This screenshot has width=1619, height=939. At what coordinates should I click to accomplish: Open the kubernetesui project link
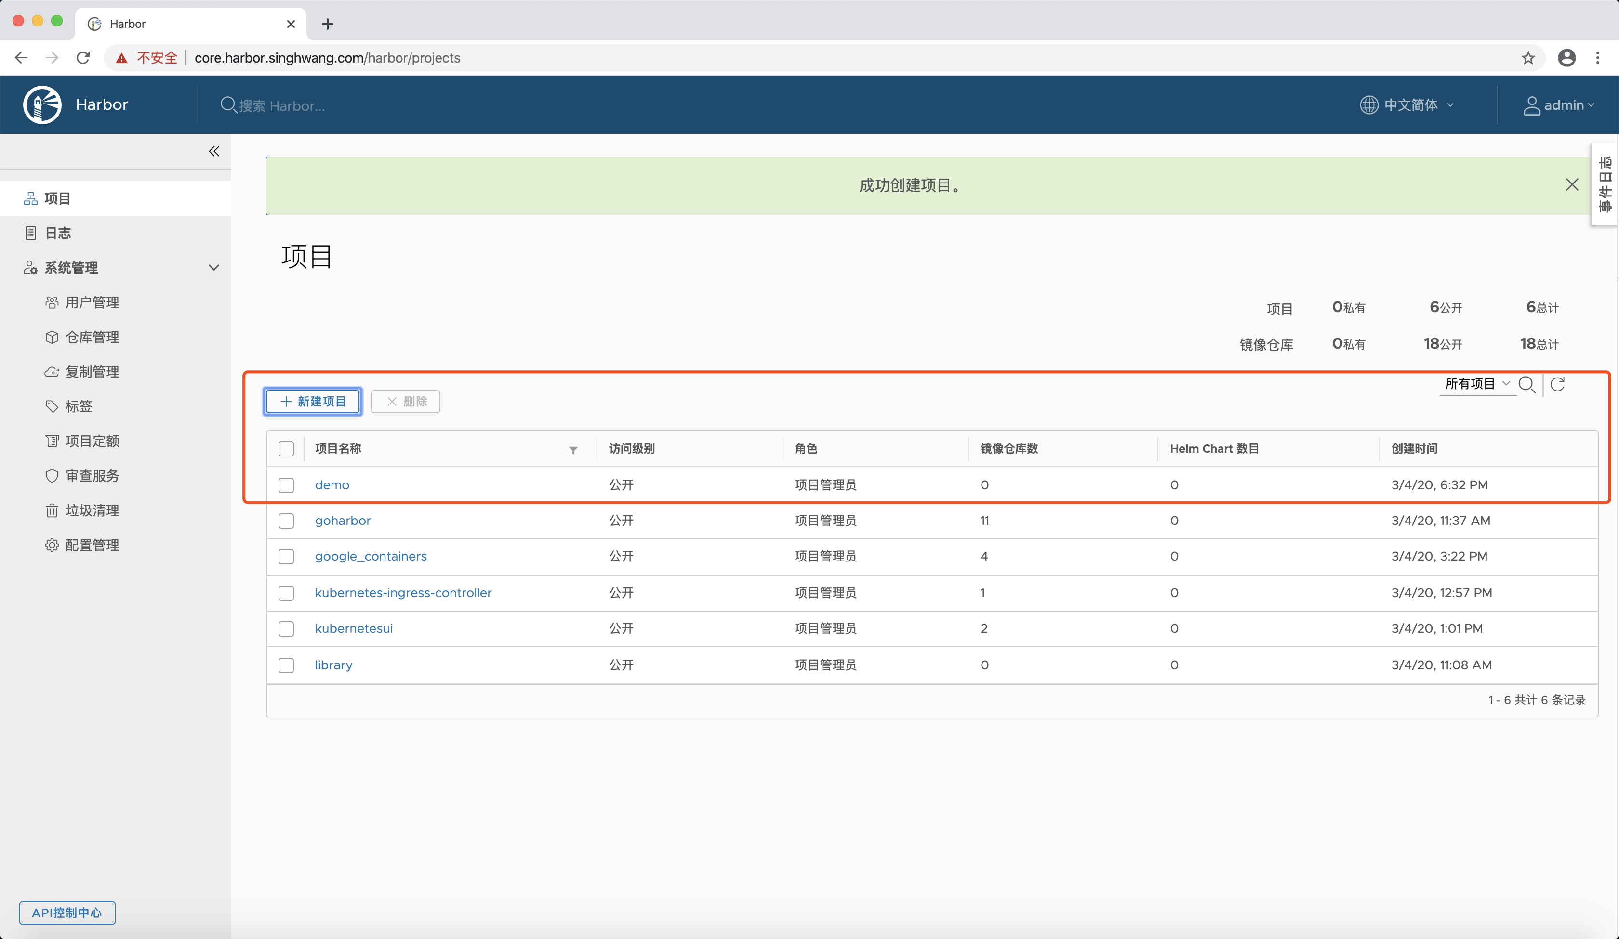tap(353, 628)
